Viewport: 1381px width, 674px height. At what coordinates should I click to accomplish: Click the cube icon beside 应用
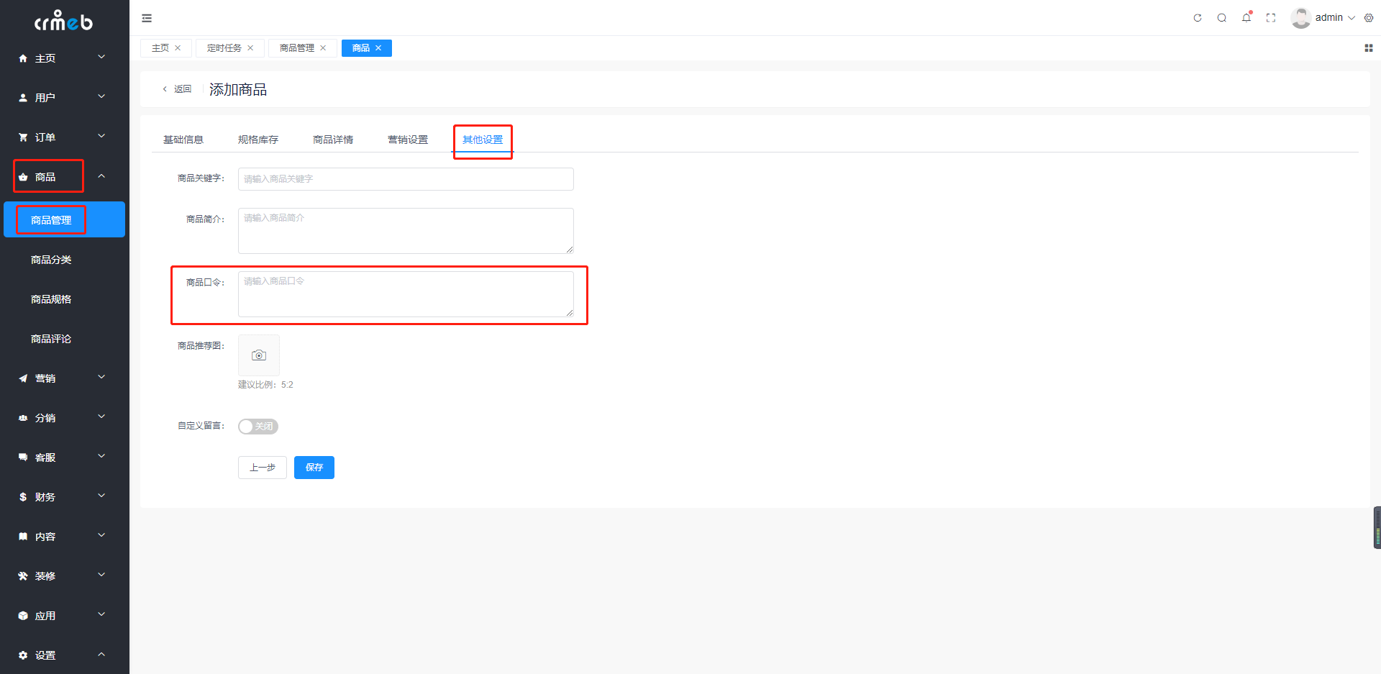pos(23,616)
